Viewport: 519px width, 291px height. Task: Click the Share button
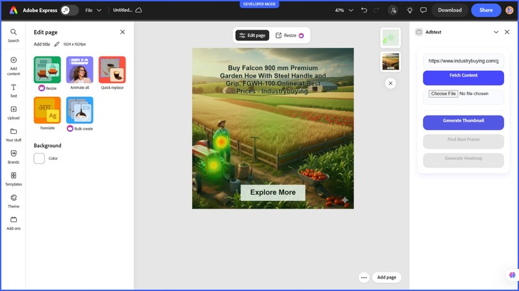point(486,10)
